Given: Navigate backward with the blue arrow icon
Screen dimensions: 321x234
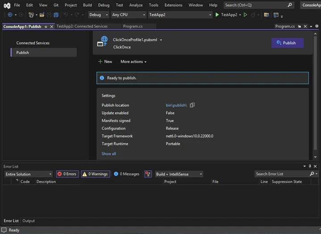Looking at the screenshot, I should pyautogui.click(x=10, y=15).
